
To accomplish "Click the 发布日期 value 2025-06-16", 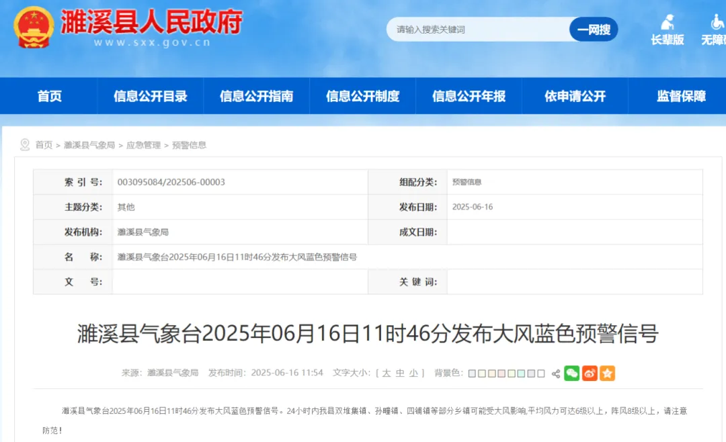I will pos(473,207).
